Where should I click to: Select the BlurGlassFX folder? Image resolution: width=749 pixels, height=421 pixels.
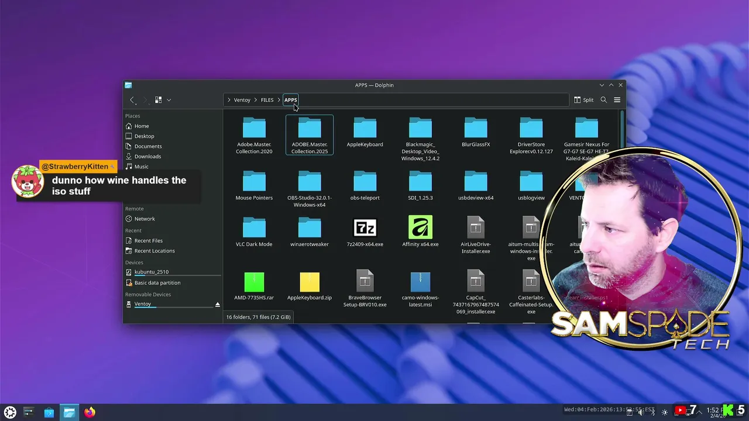pyautogui.click(x=476, y=132)
